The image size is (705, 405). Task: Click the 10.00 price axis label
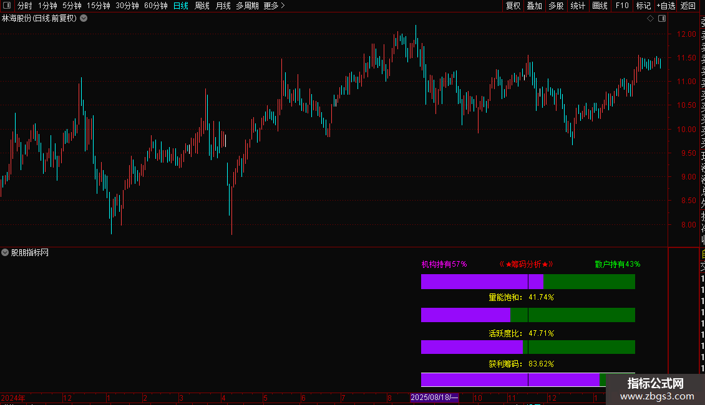(686, 130)
